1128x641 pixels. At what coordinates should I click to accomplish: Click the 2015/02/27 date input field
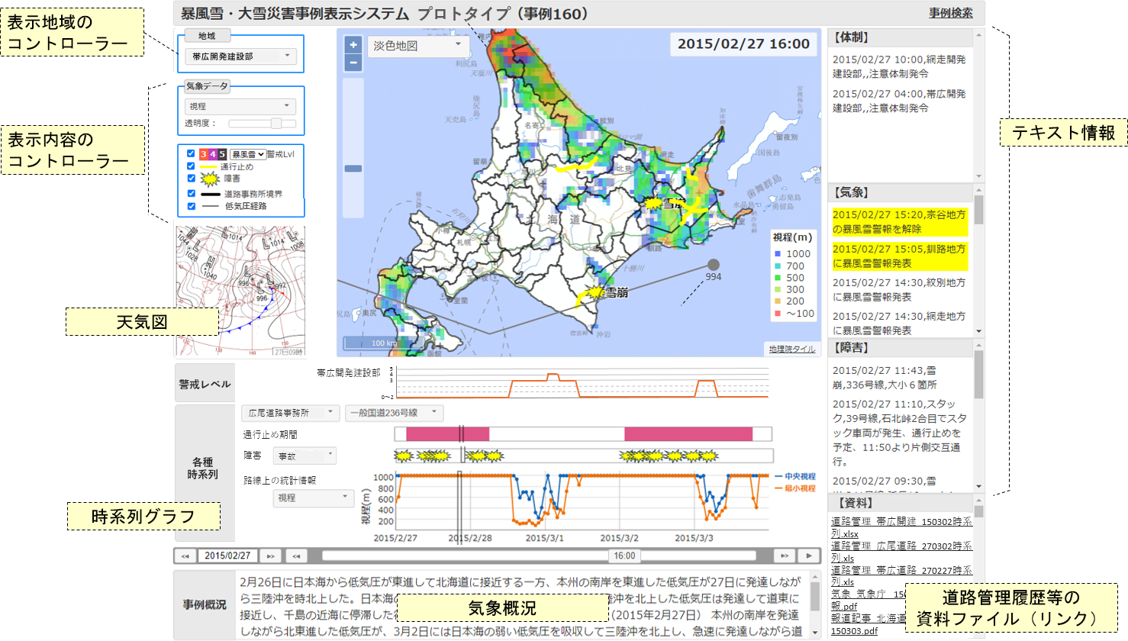tap(228, 556)
